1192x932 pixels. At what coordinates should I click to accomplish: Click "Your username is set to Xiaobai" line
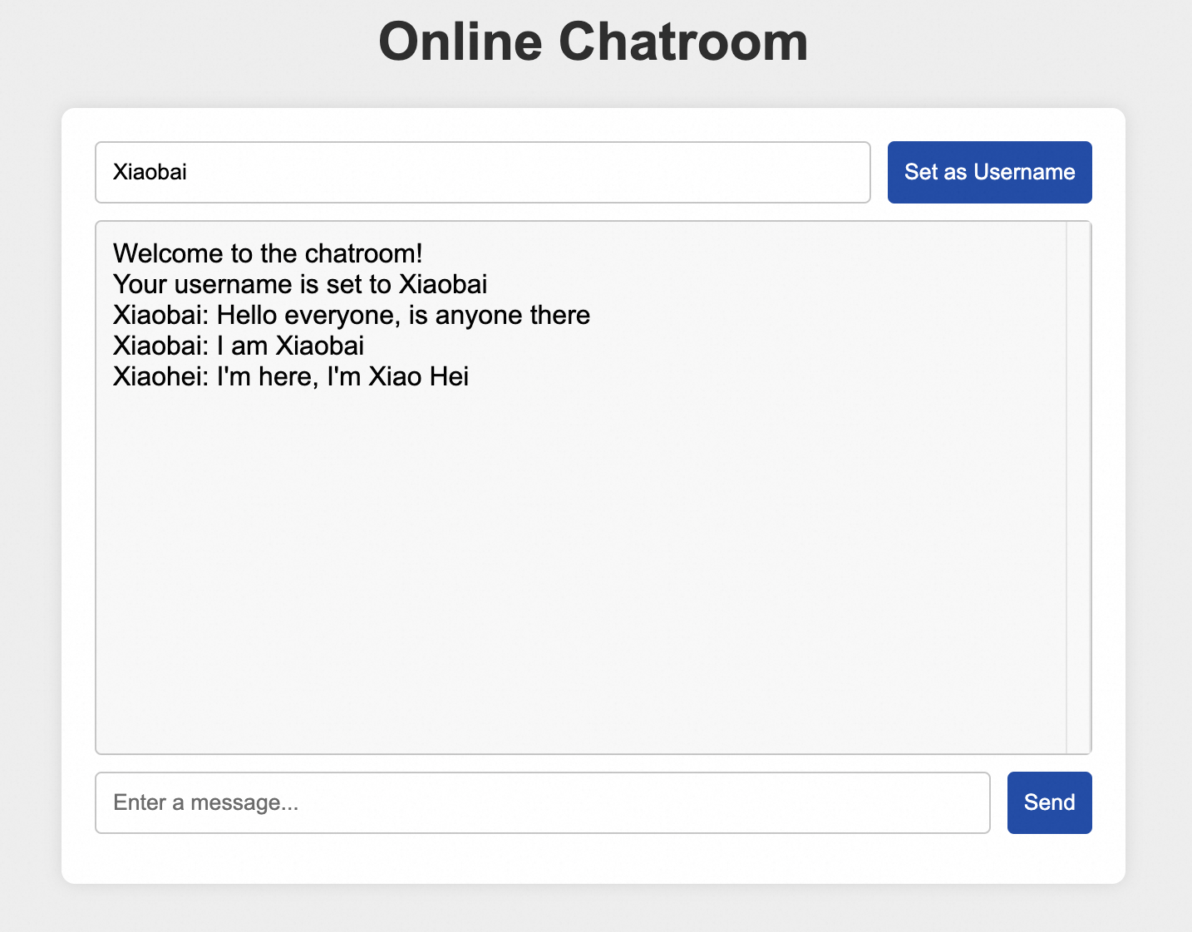point(300,284)
